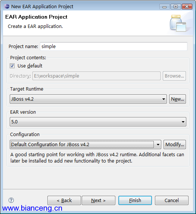This screenshot has width=196, height=214.
Task: Click Finish to create the project
Action: (x=135, y=200)
